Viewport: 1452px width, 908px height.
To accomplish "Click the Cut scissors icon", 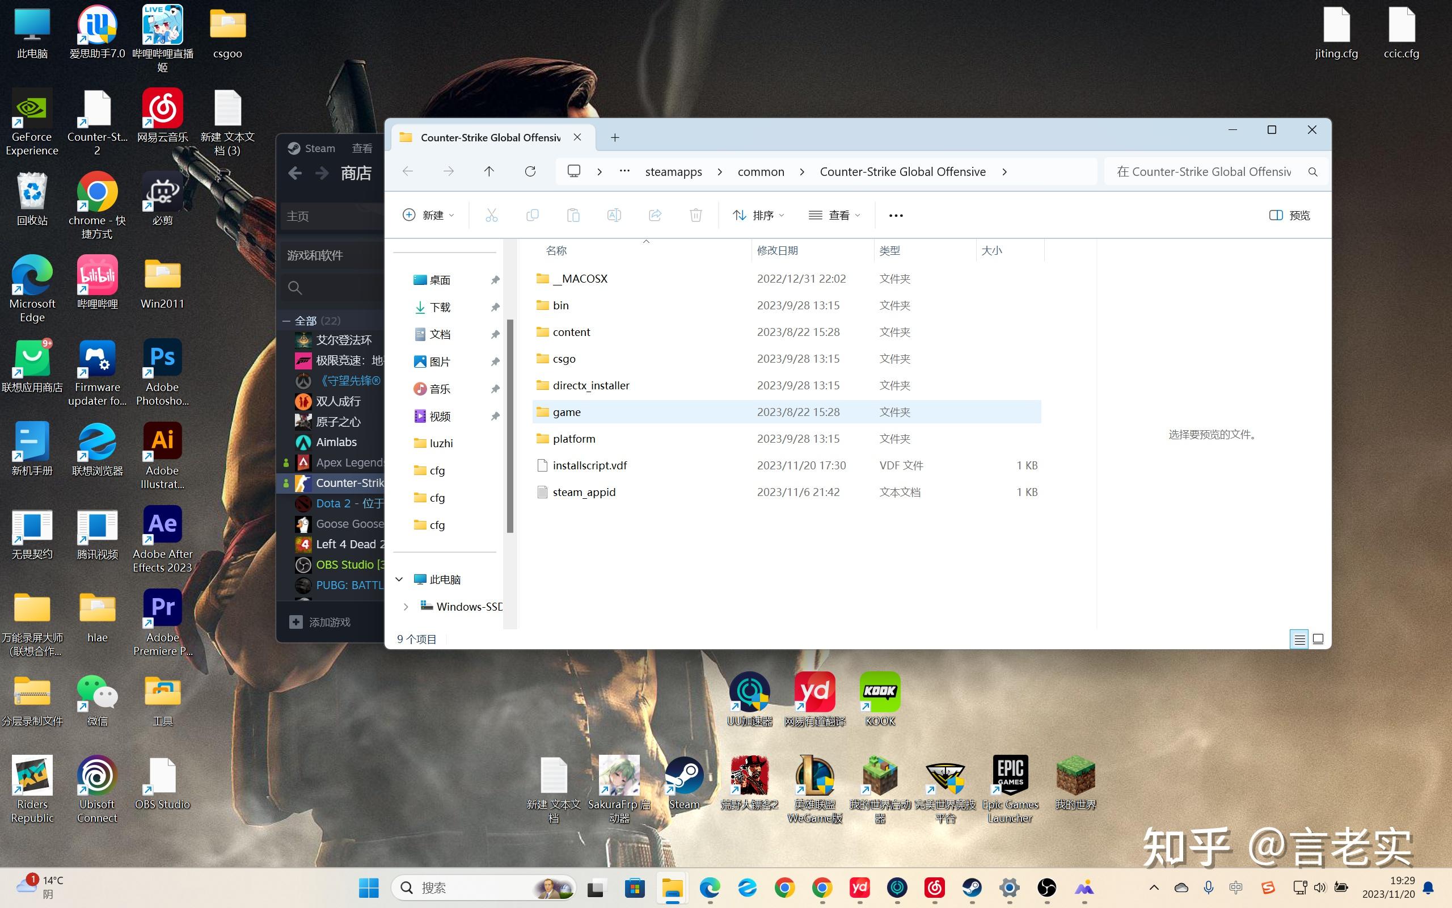I will 491,215.
